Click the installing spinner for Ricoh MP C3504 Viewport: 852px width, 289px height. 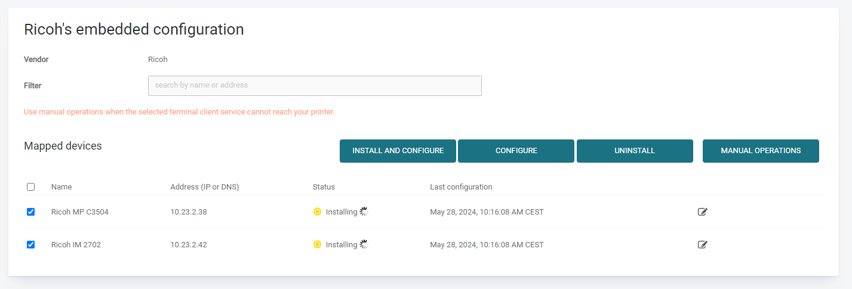pos(364,212)
